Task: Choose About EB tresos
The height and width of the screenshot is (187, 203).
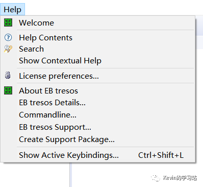Action: (x=97, y=90)
